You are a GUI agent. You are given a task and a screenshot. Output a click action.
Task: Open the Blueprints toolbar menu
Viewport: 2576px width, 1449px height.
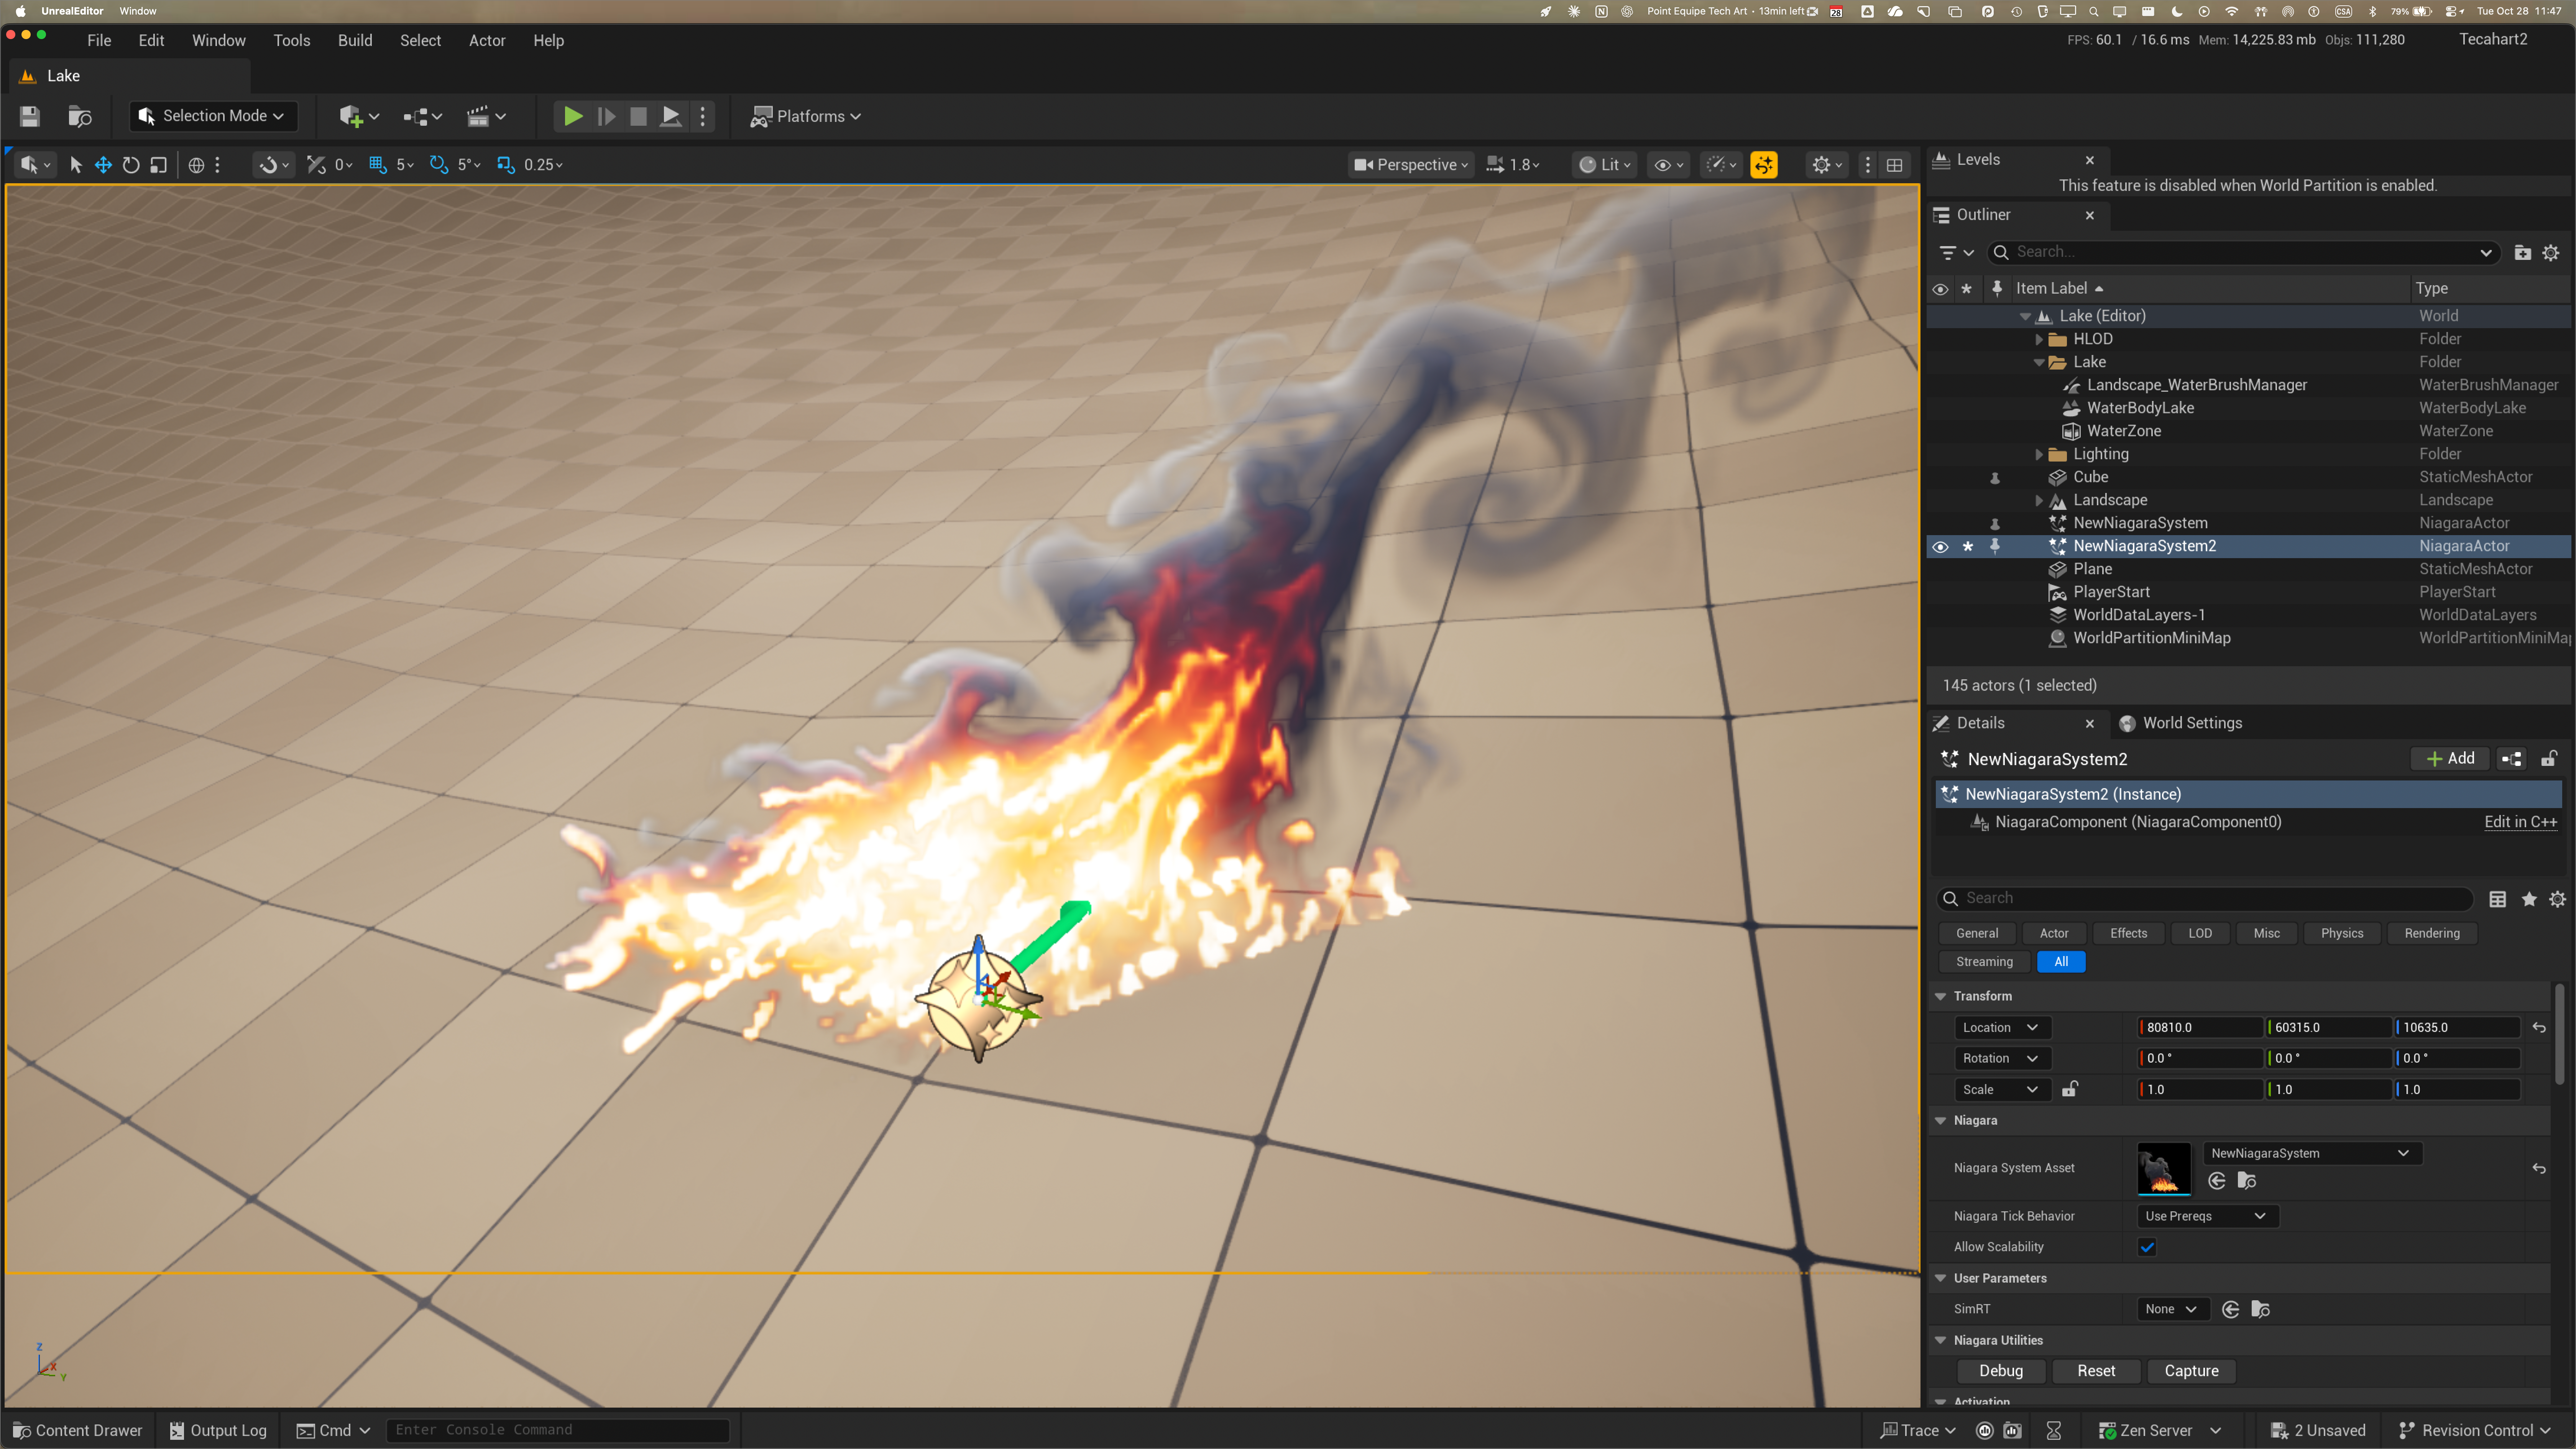point(422,116)
